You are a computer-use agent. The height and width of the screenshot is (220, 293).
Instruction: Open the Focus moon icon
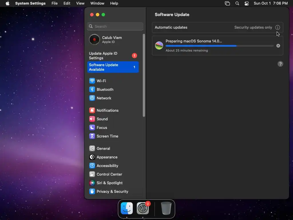92,127
